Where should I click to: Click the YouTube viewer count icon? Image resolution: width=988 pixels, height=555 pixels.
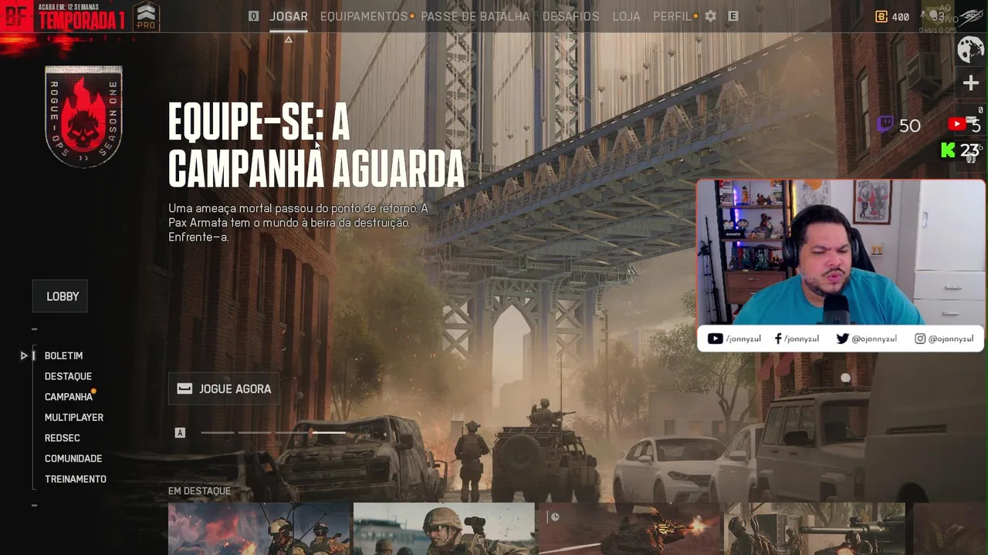pos(956,124)
